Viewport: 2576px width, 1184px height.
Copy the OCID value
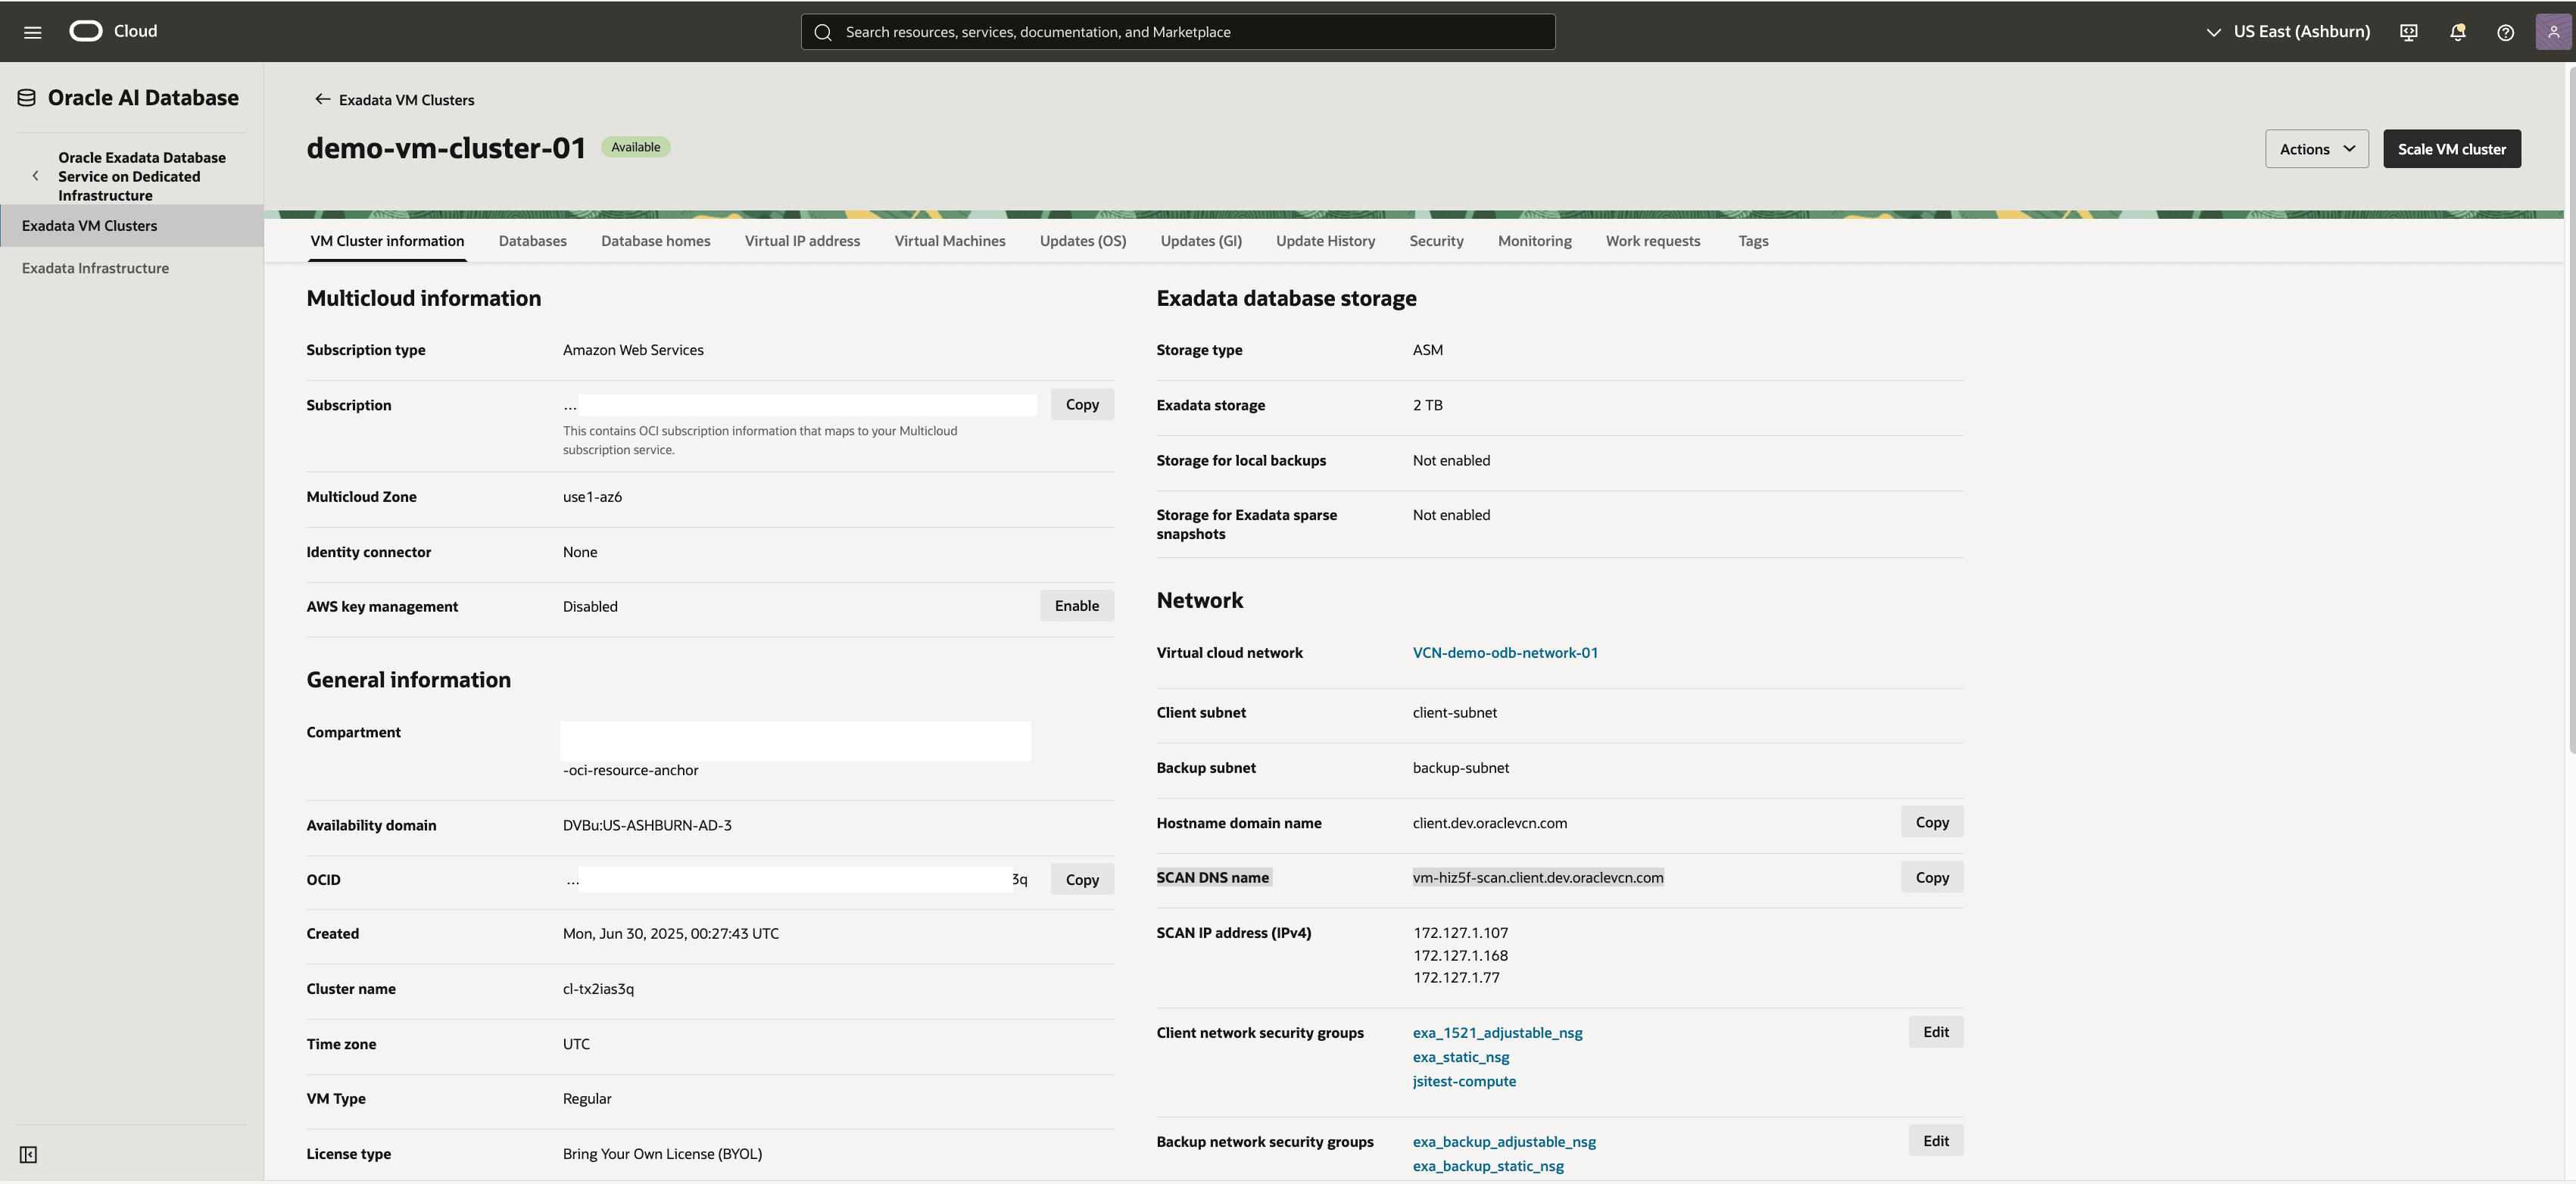point(1081,880)
